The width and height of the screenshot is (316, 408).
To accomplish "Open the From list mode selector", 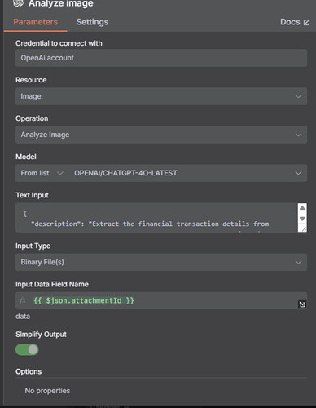I will 42,173.
